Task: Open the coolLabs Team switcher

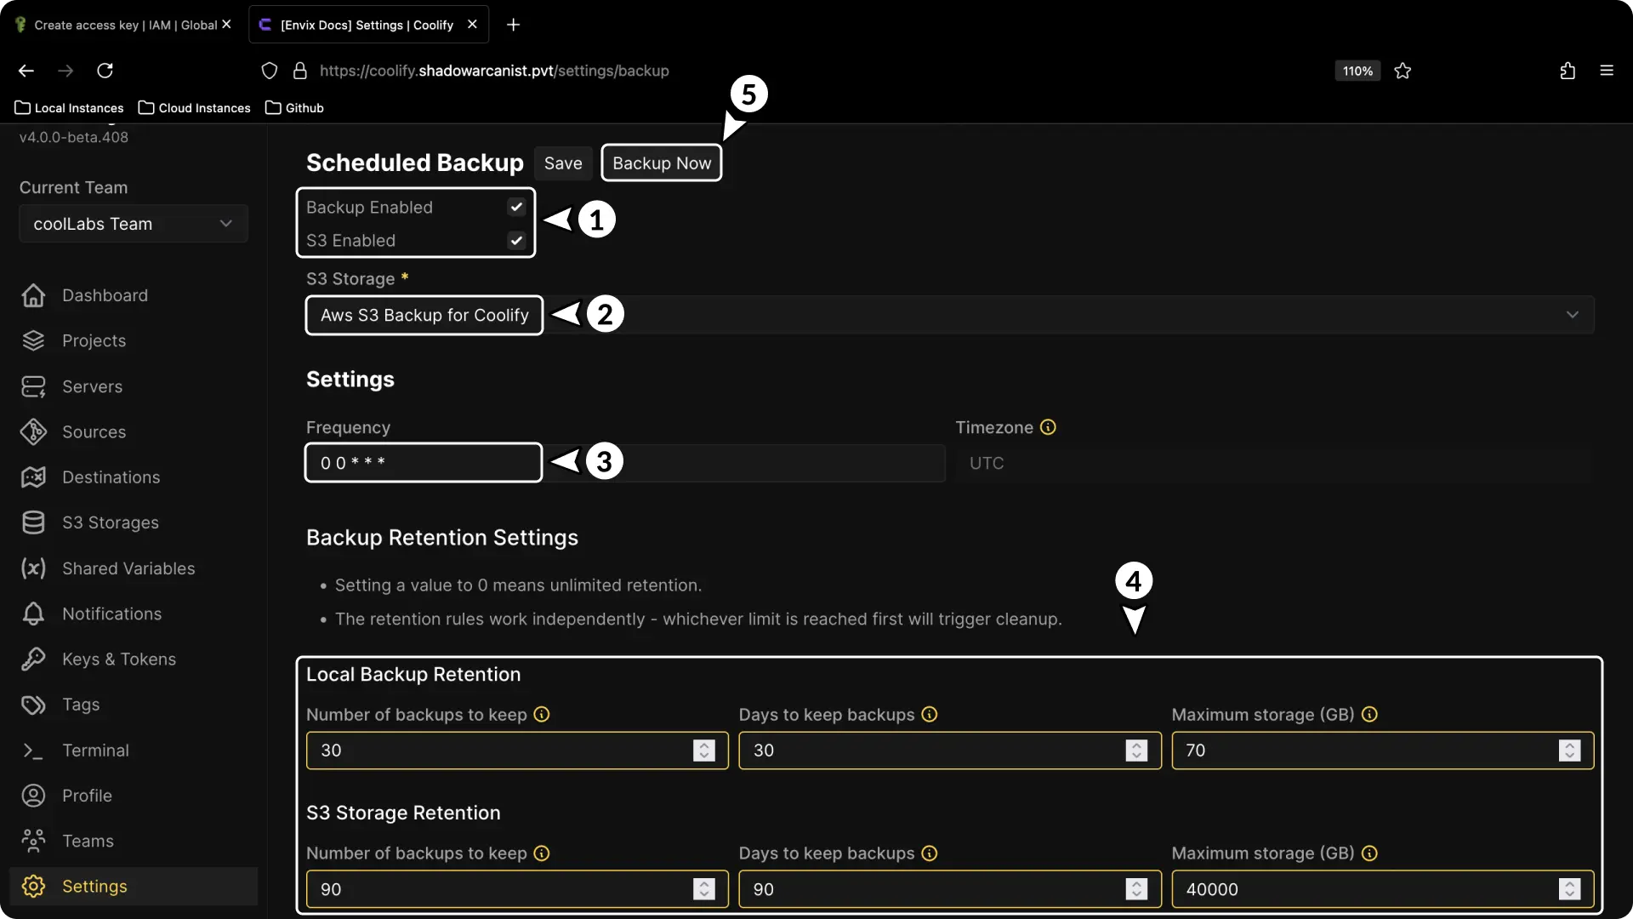Action: click(x=133, y=223)
